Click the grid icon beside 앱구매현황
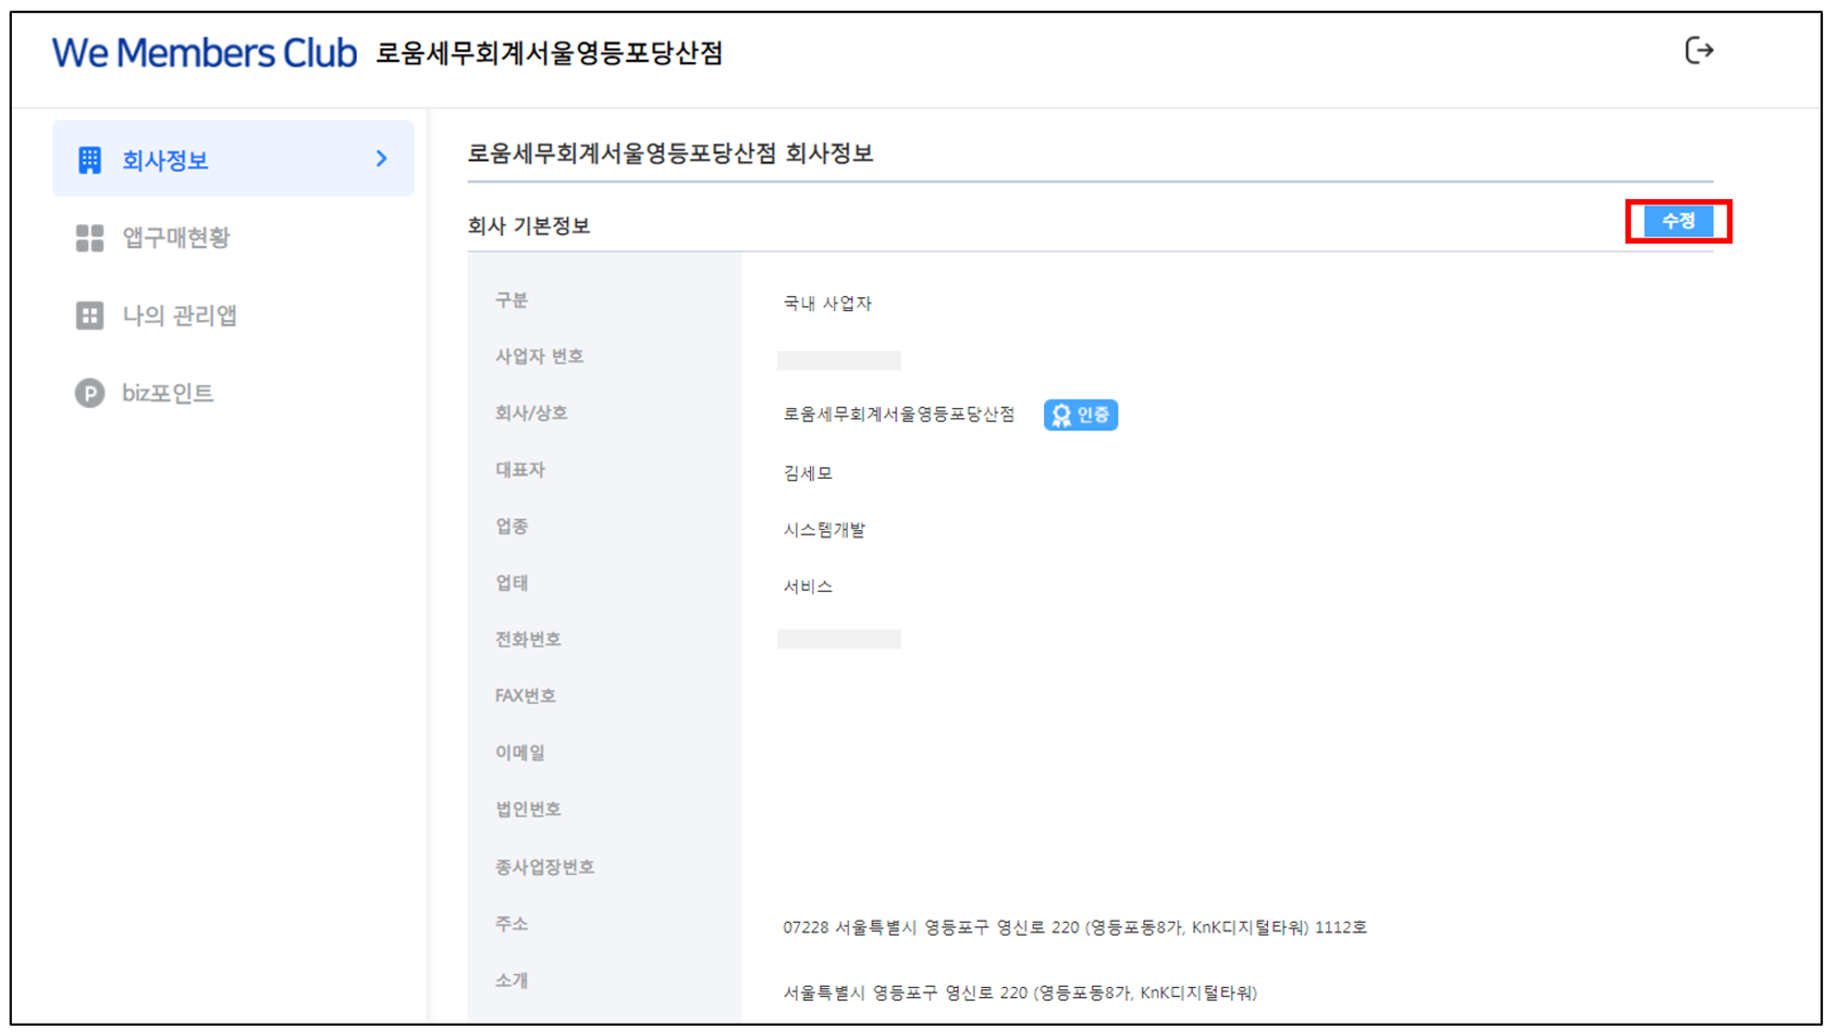1835x1032 pixels. [x=89, y=238]
